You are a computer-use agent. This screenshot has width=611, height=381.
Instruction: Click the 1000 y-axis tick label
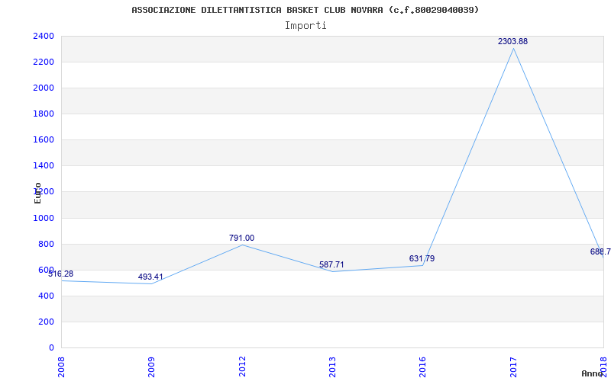44,219
